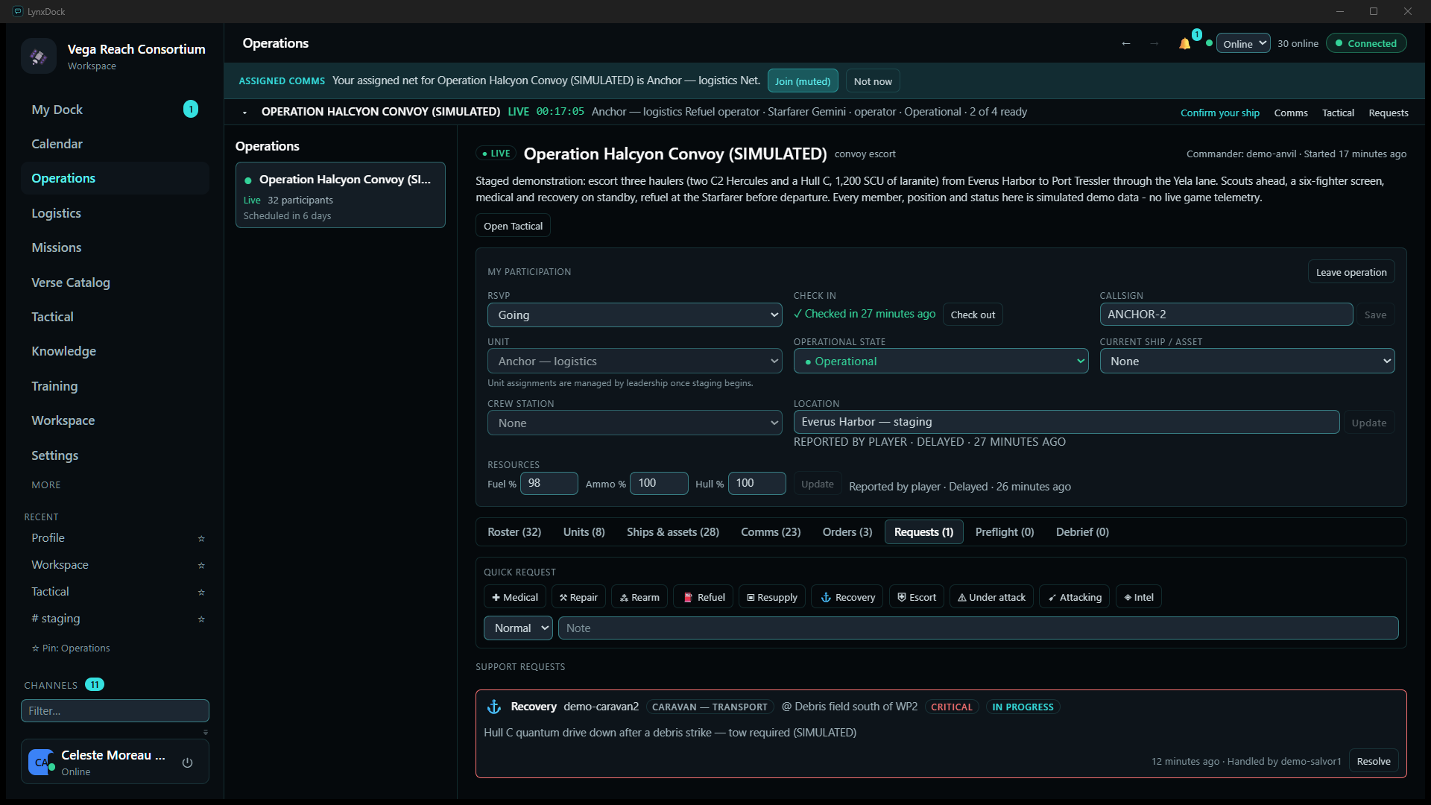Send an Under attack quick request
Viewport: 1431px width, 805px height.
pyautogui.click(x=991, y=597)
